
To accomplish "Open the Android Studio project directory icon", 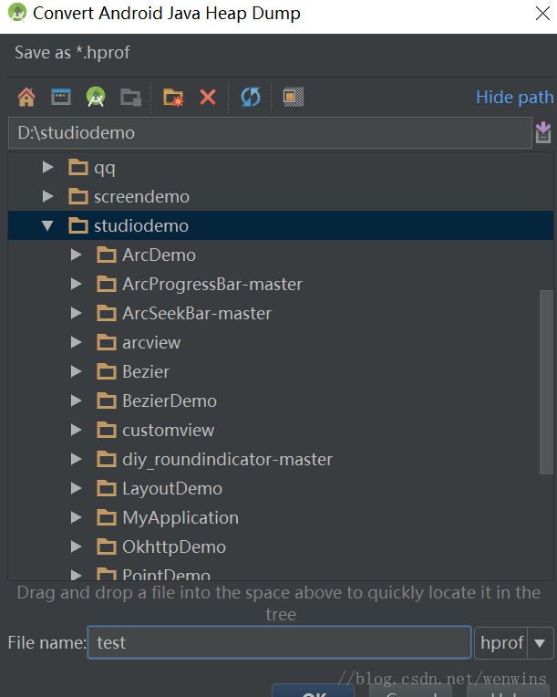I will coord(96,97).
